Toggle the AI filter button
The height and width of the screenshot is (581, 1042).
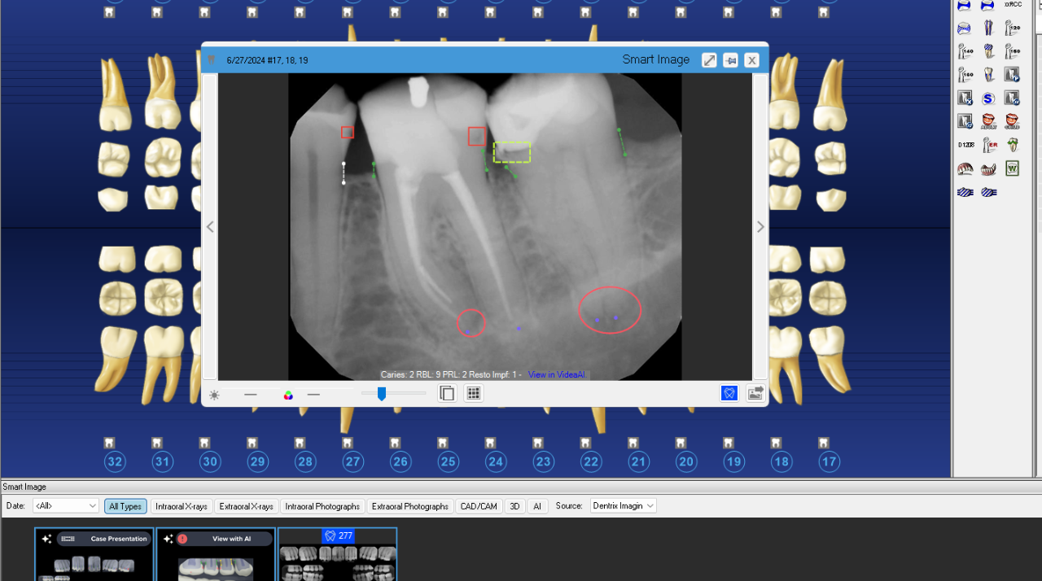click(x=536, y=506)
